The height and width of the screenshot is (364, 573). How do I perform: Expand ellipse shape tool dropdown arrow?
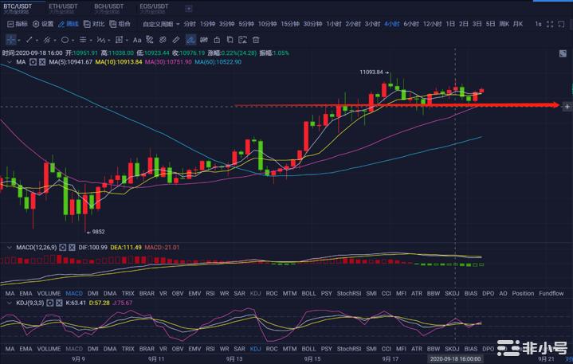point(73,40)
